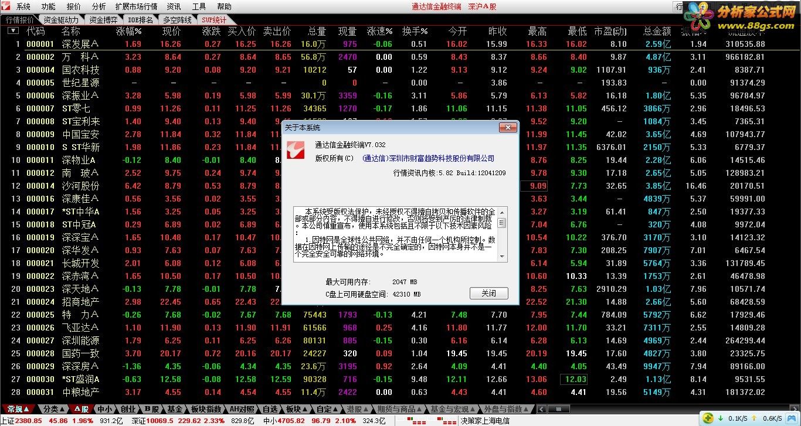
Task: Sort by the 总金额 column header
Action: [x=657, y=31]
